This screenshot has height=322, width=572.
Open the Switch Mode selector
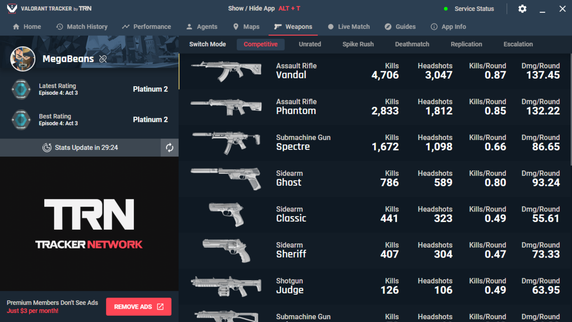(x=207, y=44)
